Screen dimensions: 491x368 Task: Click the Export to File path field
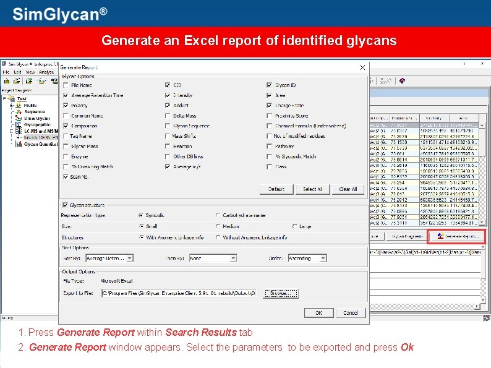coord(179,293)
